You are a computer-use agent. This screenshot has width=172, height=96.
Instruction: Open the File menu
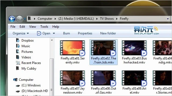tap(13, 27)
